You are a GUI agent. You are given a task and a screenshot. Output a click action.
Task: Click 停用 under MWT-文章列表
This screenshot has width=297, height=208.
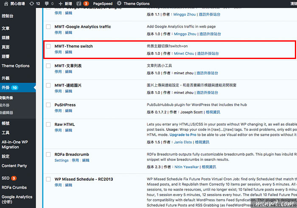(x=58, y=72)
